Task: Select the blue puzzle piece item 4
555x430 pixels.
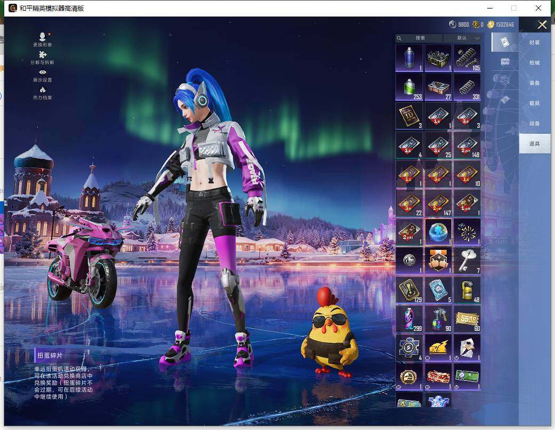Action: click(409, 347)
